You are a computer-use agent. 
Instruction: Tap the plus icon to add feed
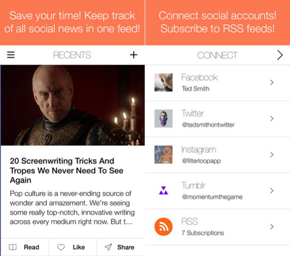133,55
